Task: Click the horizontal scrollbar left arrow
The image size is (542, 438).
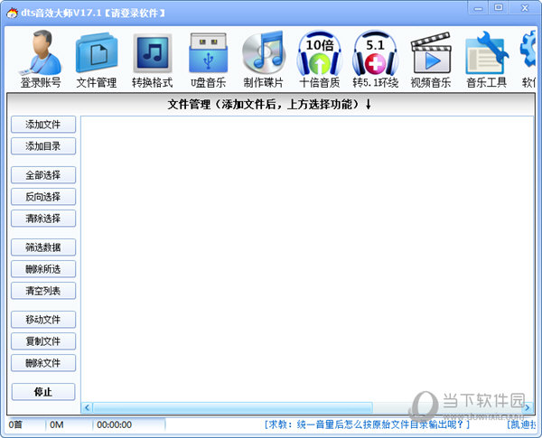Action: [x=87, y=407]
